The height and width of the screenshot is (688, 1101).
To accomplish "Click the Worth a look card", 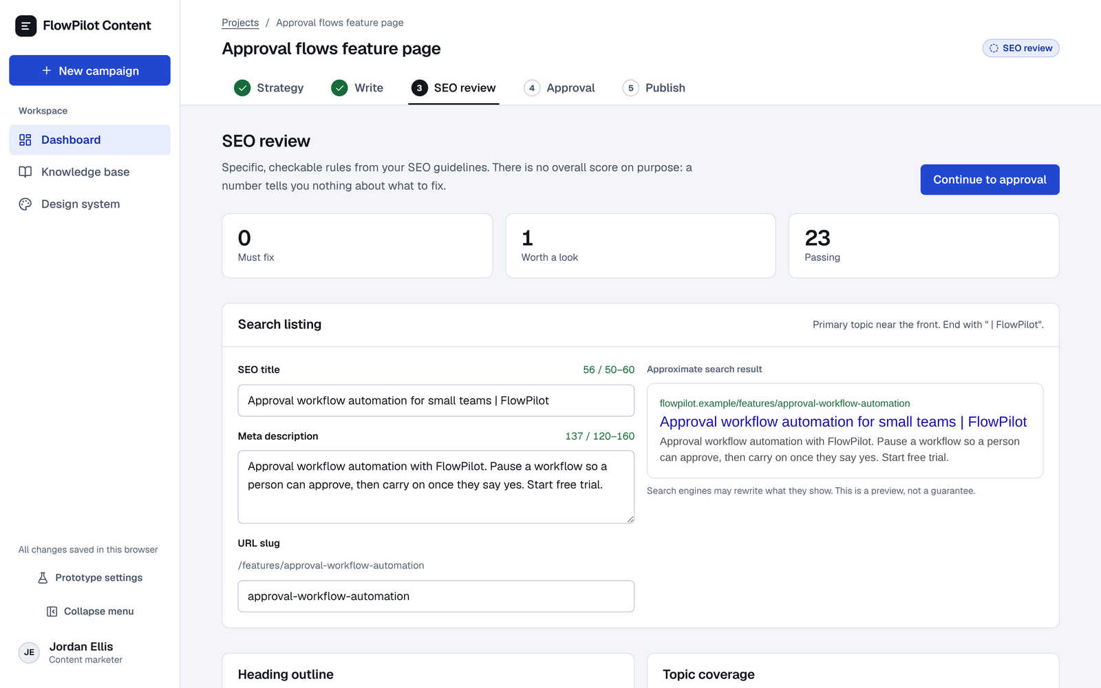I will click(641, 246).
